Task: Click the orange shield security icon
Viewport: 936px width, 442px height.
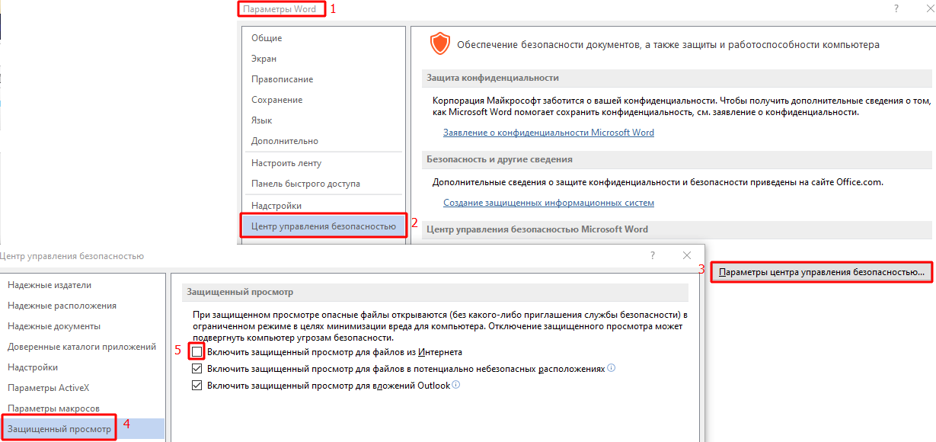Action: [439, 44]
